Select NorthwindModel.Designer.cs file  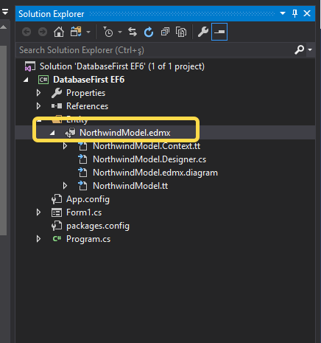click(149, 159)
